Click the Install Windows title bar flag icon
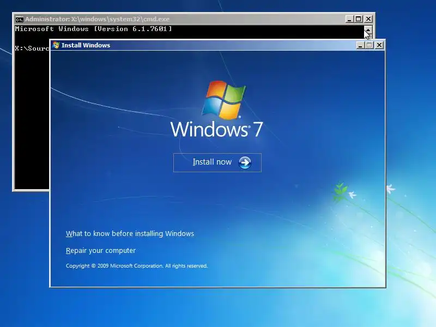The width and height of the screenshot is (436, 327). 56,45
